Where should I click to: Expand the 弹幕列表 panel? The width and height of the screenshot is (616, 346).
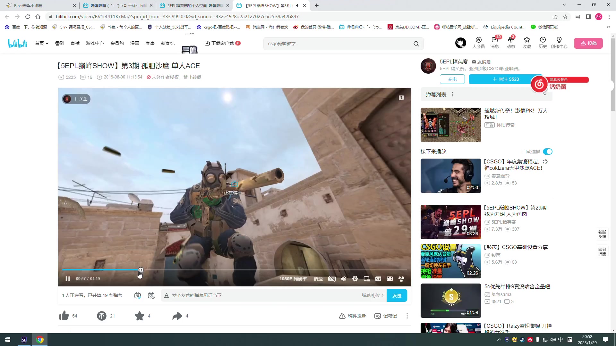coord(545,95)
